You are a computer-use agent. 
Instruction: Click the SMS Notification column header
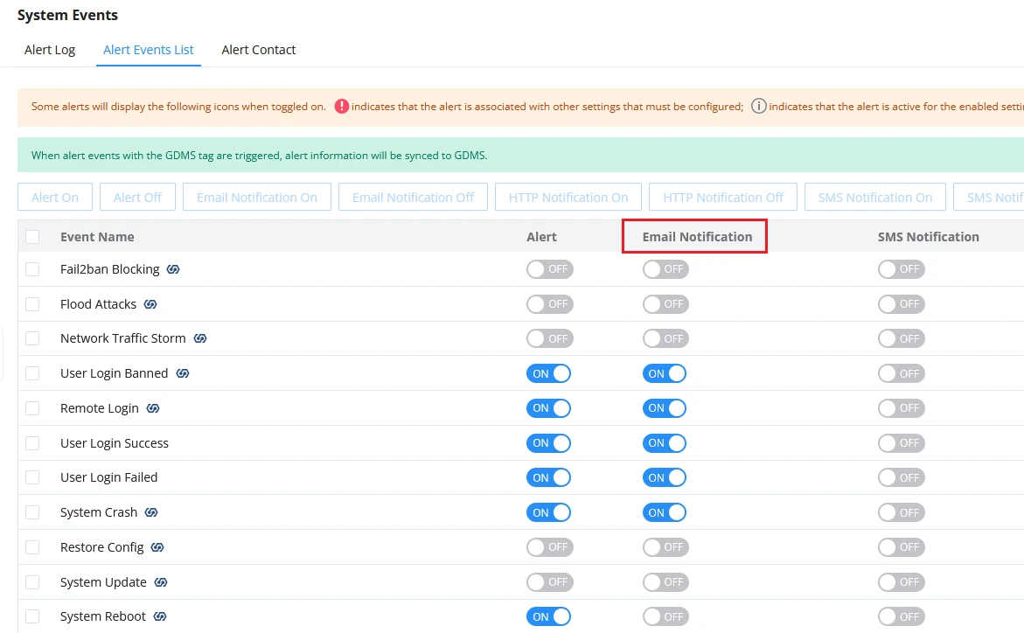click(928, 236)
